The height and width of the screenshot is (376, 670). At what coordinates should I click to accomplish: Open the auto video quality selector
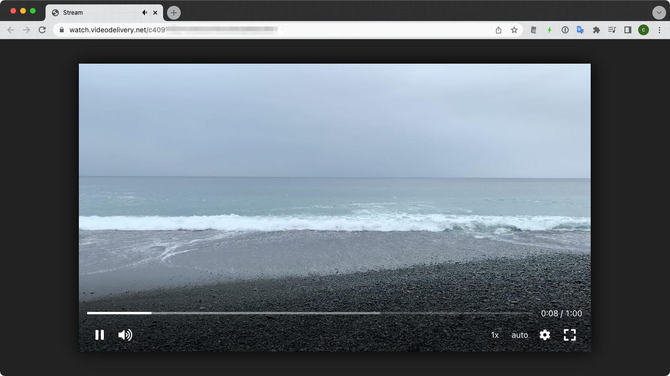(520, 335)
